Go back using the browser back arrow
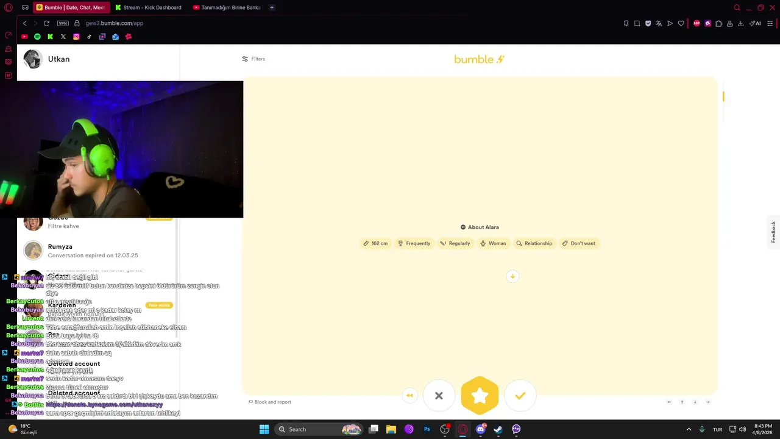Viewport: 780px width, 439px height. 24,23
